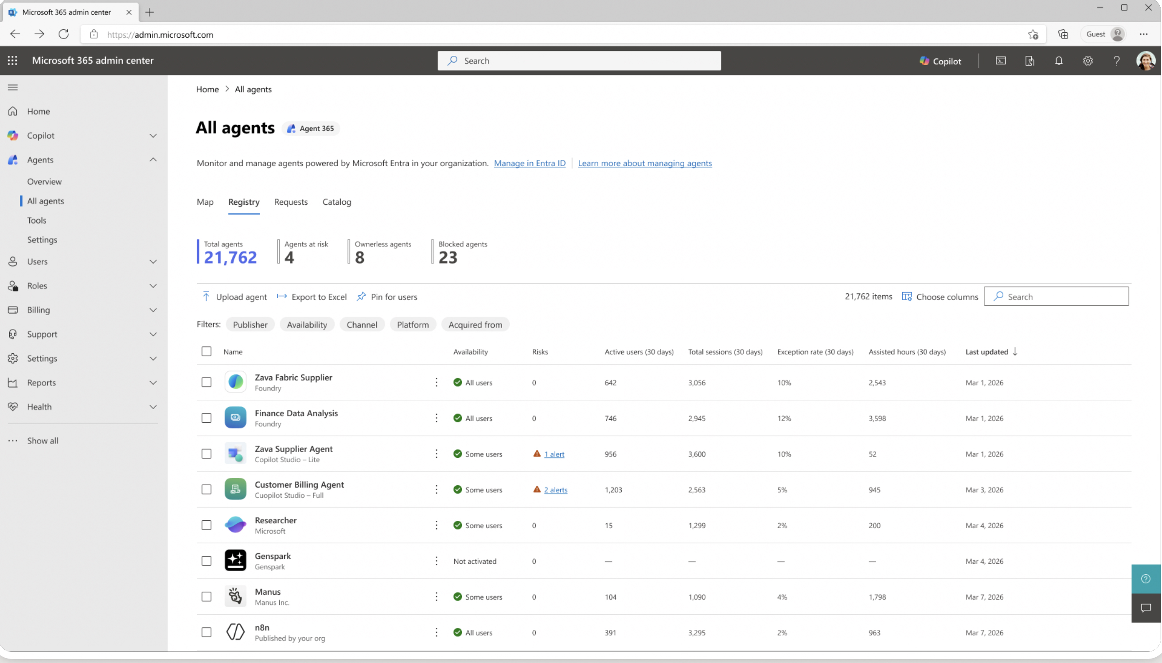Open the settings gear in header
The width and height of the screenshot is (1162, 663).
[x=1088, y=61]
